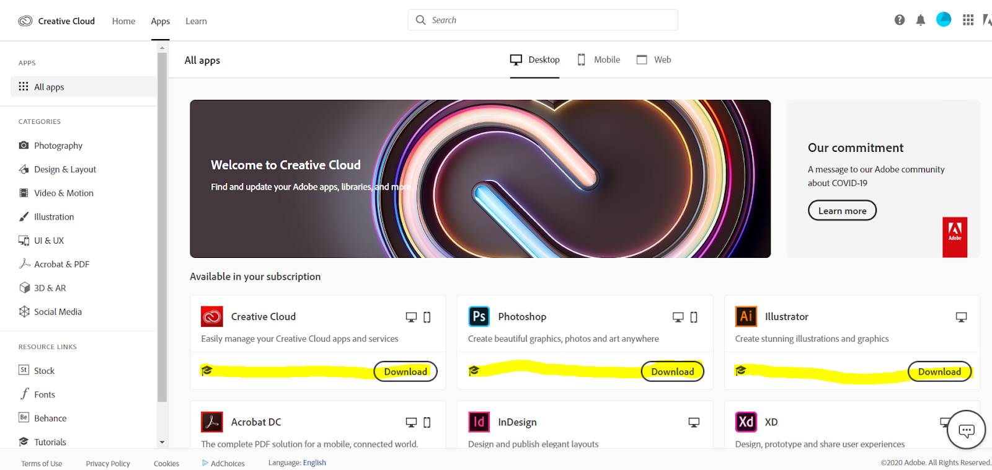Click the Video & Motion film icon
Screen dimensions: 992x470
click(x=24, y=193)
